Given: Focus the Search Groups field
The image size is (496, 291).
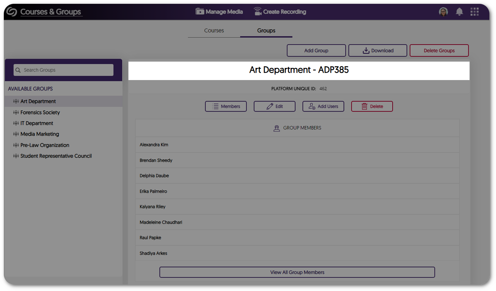Looking at the screenshot, I should (66, 70).
